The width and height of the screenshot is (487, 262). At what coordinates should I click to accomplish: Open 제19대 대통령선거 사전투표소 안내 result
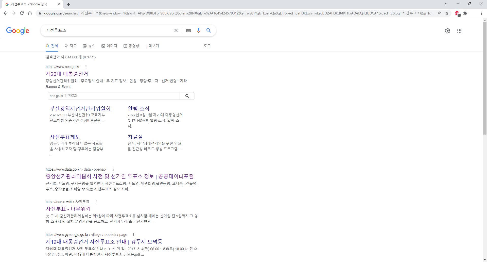(104, 242)
